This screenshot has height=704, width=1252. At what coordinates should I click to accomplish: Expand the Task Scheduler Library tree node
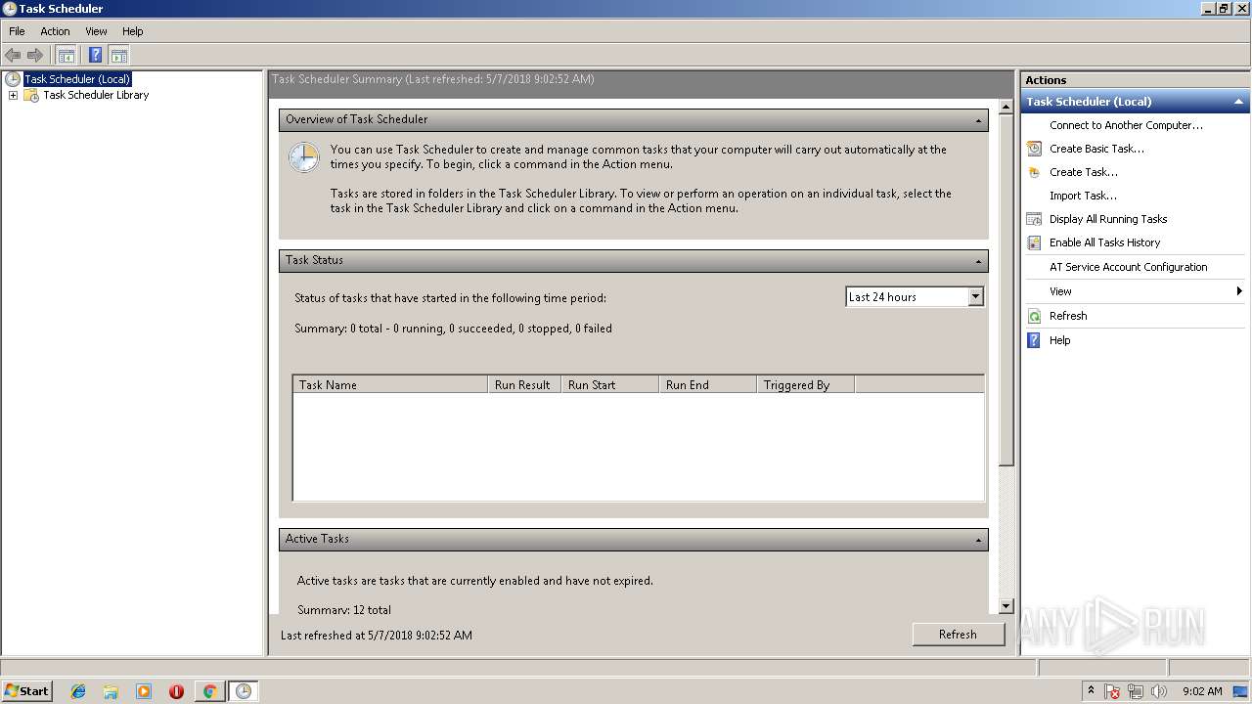point(13,95)
